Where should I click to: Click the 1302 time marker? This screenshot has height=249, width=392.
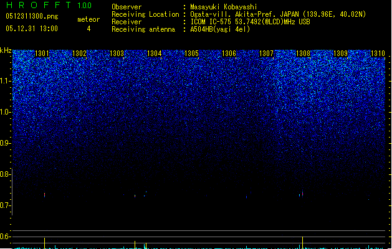click(x=79, y=54)
